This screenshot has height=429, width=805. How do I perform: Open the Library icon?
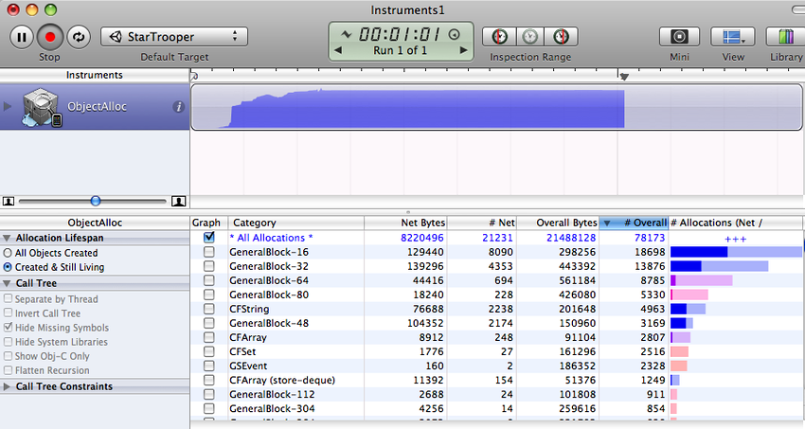(785, 37)
